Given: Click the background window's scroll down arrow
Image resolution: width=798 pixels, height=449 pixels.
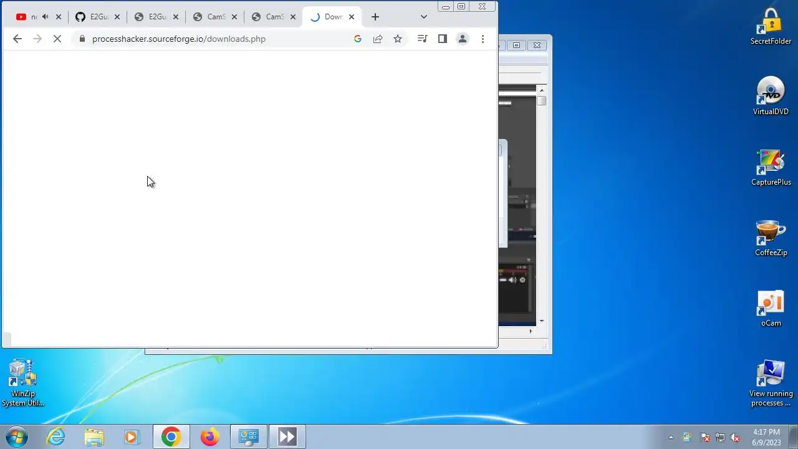Looking at the screenshot, I should pos(541,321).
